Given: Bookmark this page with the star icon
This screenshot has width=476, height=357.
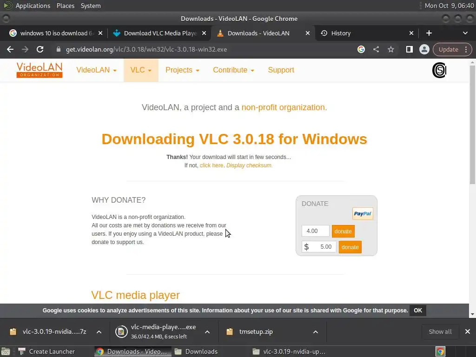Looking at the screenshot, I should (390, 49).
